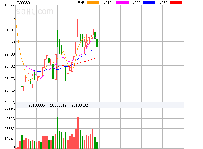
Task: Click the 20180305 date label
Action: (x=37, y=105)
